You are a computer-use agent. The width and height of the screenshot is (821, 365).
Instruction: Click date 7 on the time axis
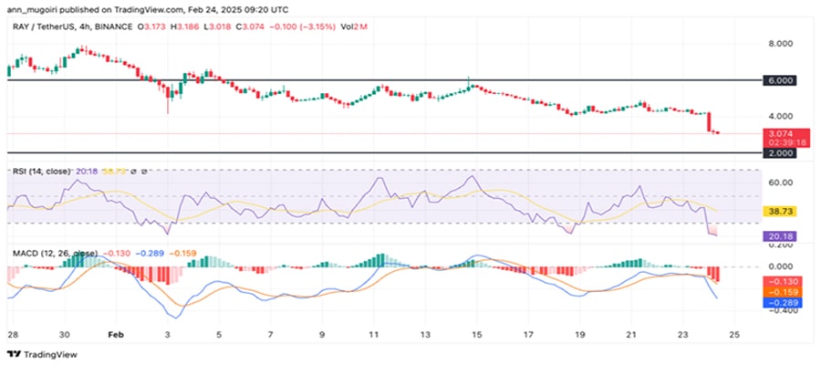coord(270,335)
